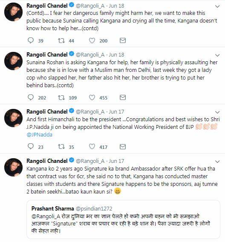Open Rangoli Chandel's profile picture on first tweet
The image size is (225, 242).
click(x=13, y=12)
